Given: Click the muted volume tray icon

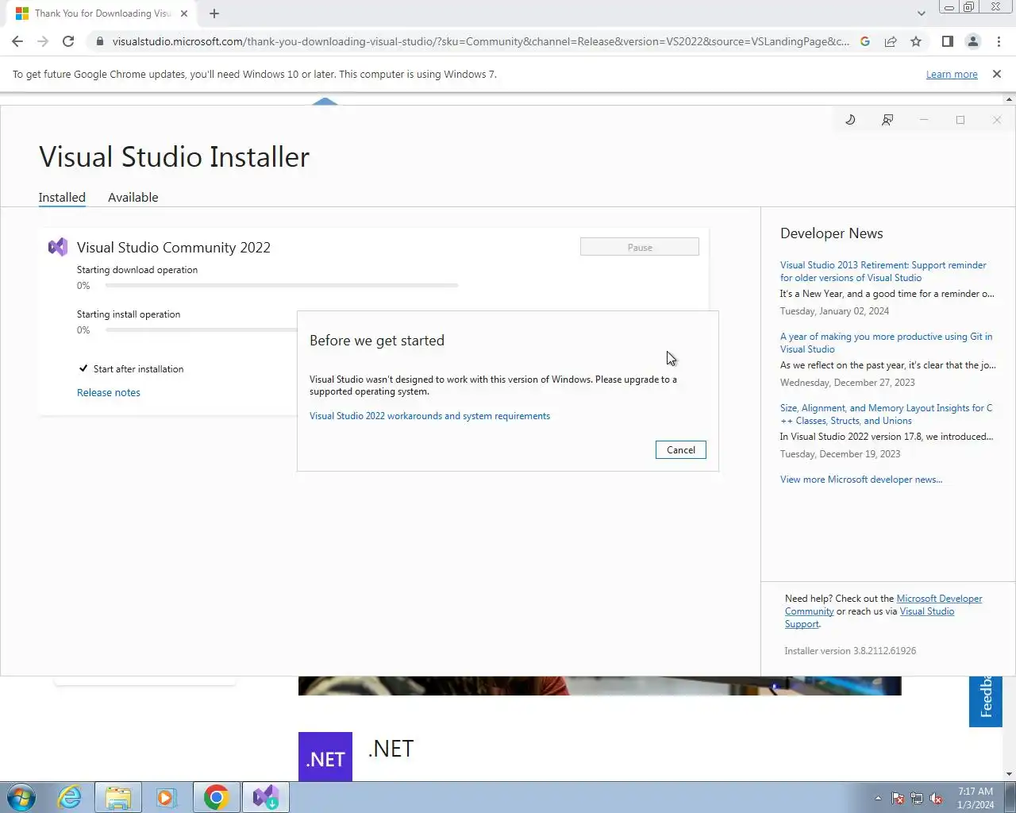Looking at the screenshot, I should click(936, 798).
